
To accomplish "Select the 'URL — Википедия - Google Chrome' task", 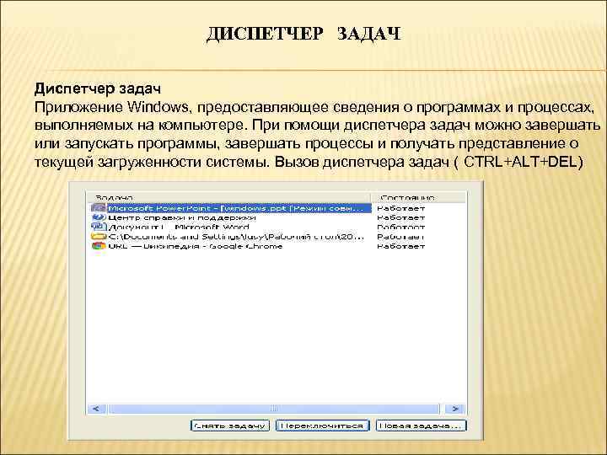I will pyautogui.click(x=195, y=246).
